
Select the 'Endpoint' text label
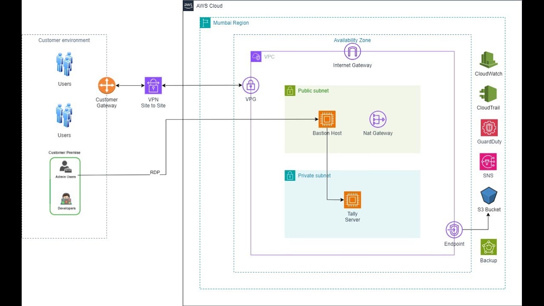(x=454, y=244)
